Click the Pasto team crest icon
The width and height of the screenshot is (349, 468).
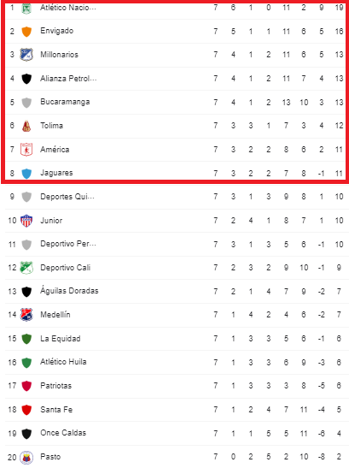[x=26, y=457]
